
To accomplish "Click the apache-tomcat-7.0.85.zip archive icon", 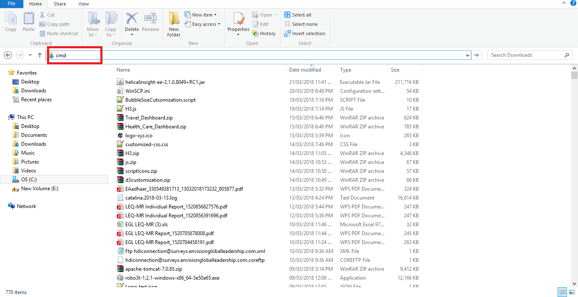I will pyautogui.click(x=120, y=269).
